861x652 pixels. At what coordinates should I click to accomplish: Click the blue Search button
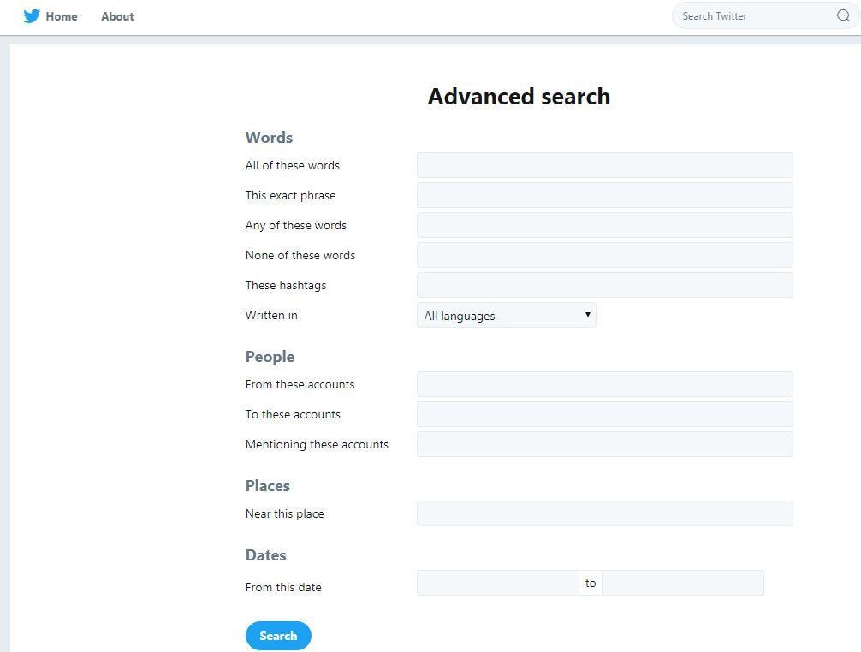[278, 636]
